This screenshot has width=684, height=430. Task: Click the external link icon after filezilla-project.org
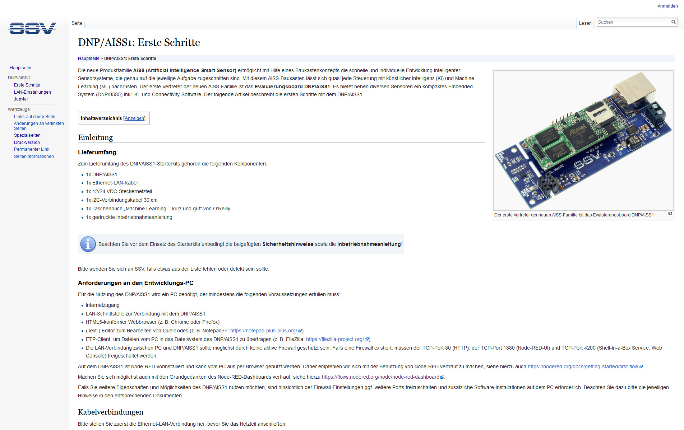click(x=367, y=339)
